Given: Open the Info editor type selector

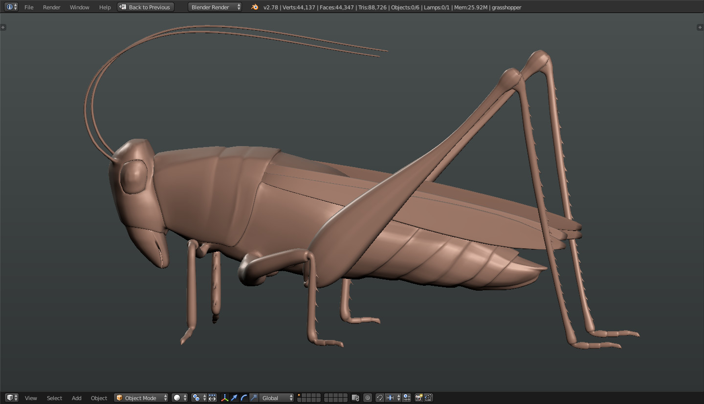Looking at the screenshot, I should 12,7.
